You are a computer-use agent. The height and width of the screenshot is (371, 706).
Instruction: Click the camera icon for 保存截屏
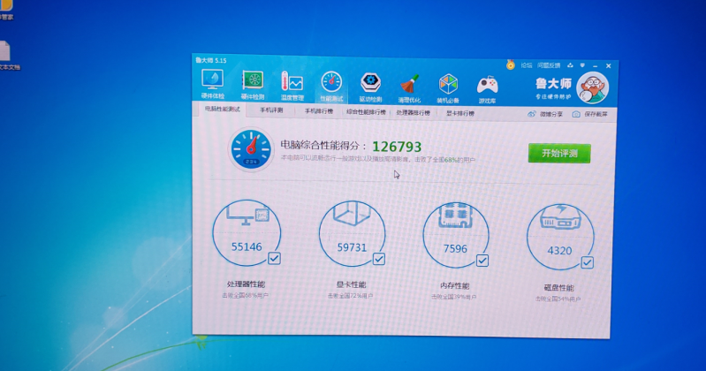pos(576,114)
